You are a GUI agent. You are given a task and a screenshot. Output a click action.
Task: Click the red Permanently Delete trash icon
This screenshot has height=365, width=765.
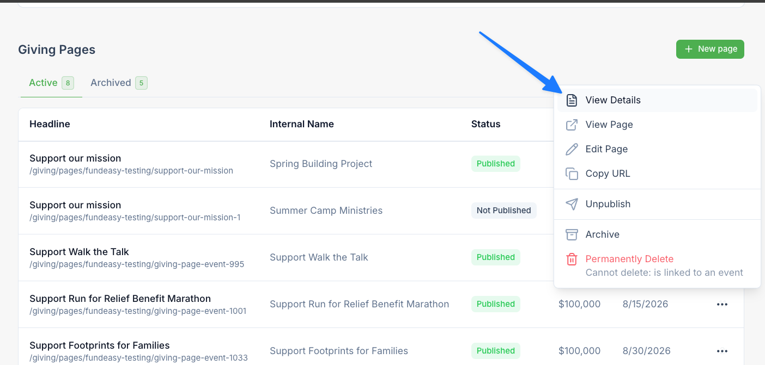572,259
